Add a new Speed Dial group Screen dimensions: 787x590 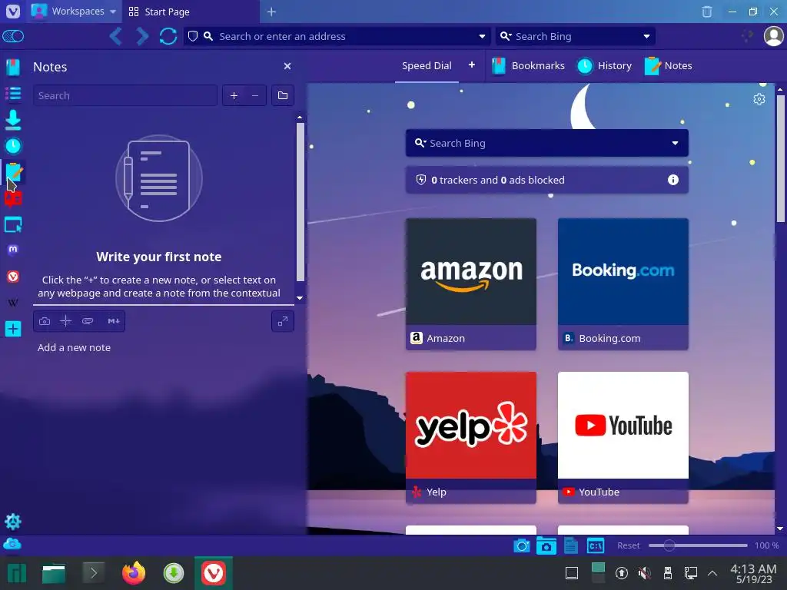point(472,65)
